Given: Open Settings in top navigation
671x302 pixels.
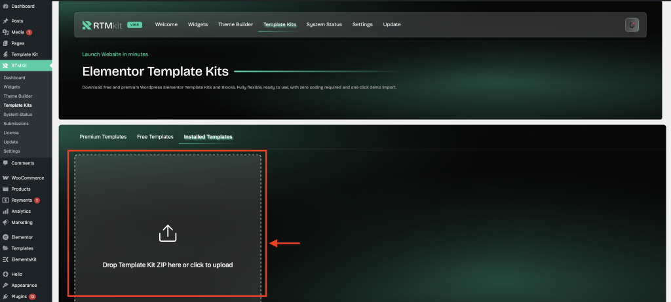Looking at the screenshot, I should coord(362,25).
